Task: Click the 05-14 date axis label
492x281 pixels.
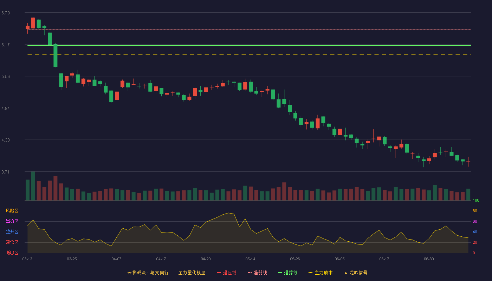Action: point(250,259)
